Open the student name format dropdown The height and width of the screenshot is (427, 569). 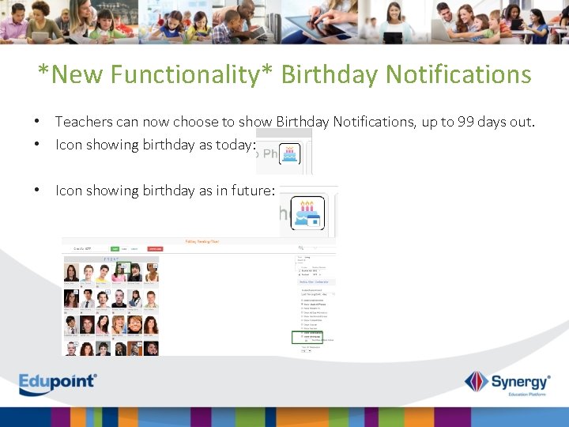318,294
